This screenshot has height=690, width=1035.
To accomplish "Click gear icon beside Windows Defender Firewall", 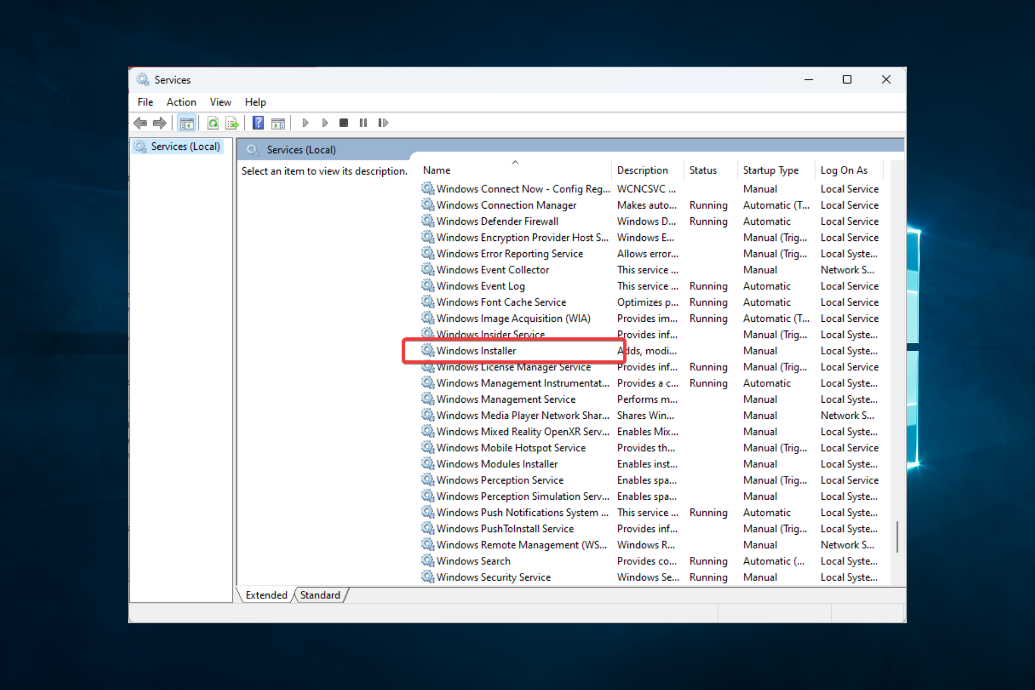I will 428,221.
